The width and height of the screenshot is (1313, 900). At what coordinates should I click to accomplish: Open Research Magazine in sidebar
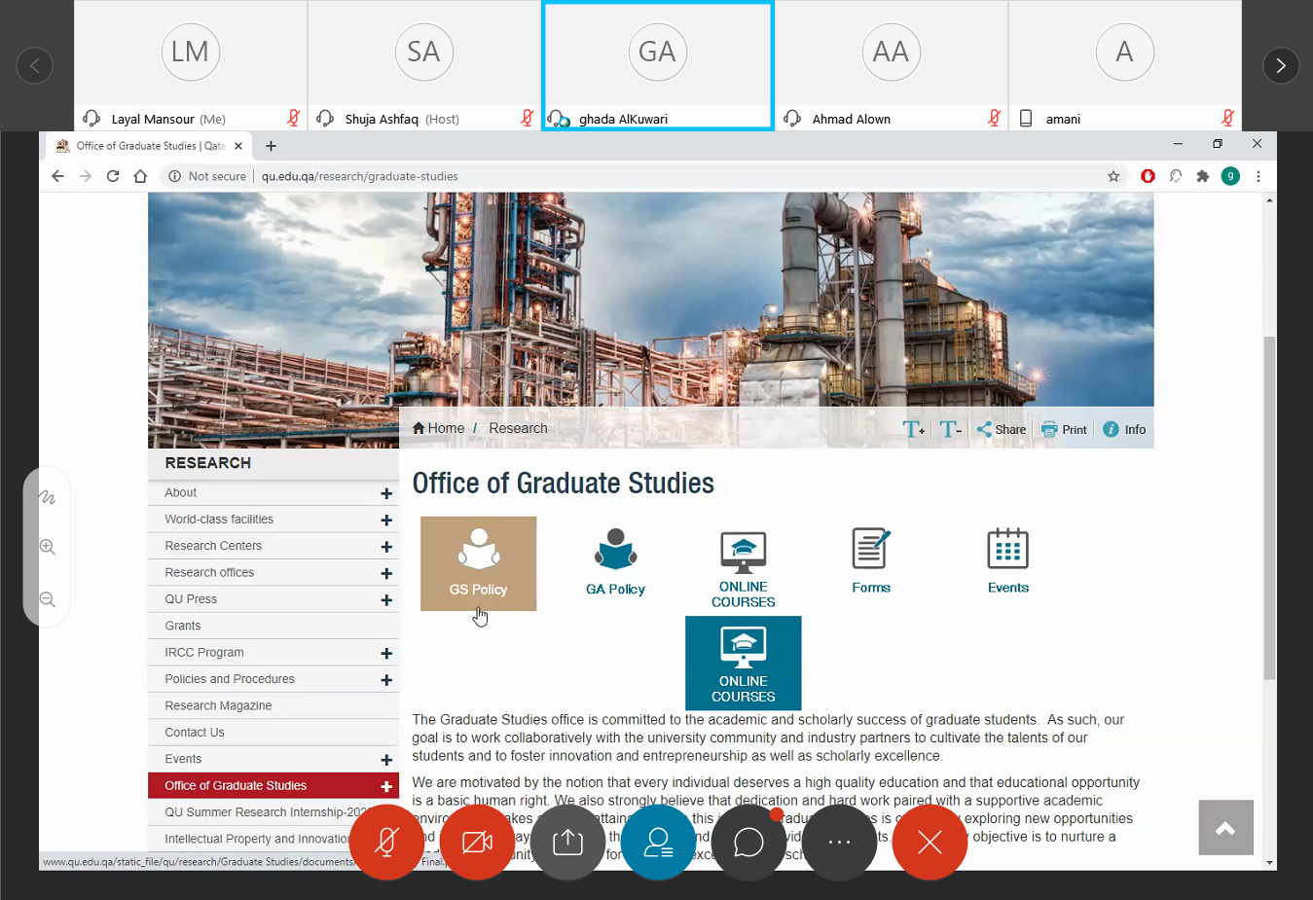click(x=218, y=705)
